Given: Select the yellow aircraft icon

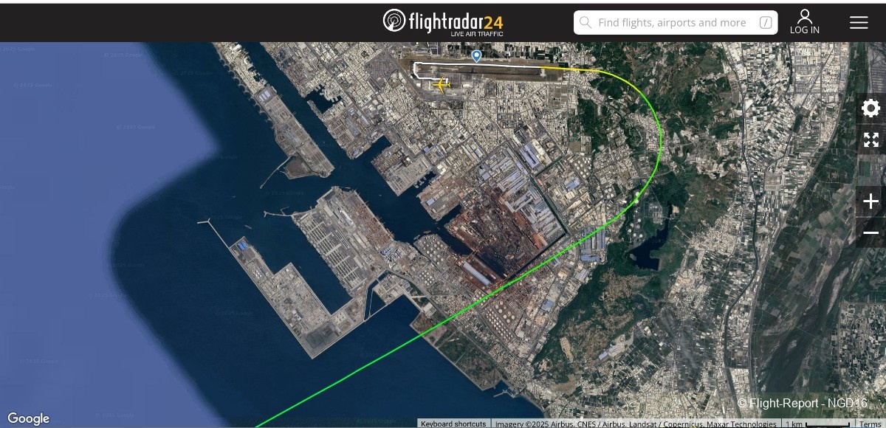Looking at the screenshot, I should point(442,85).
